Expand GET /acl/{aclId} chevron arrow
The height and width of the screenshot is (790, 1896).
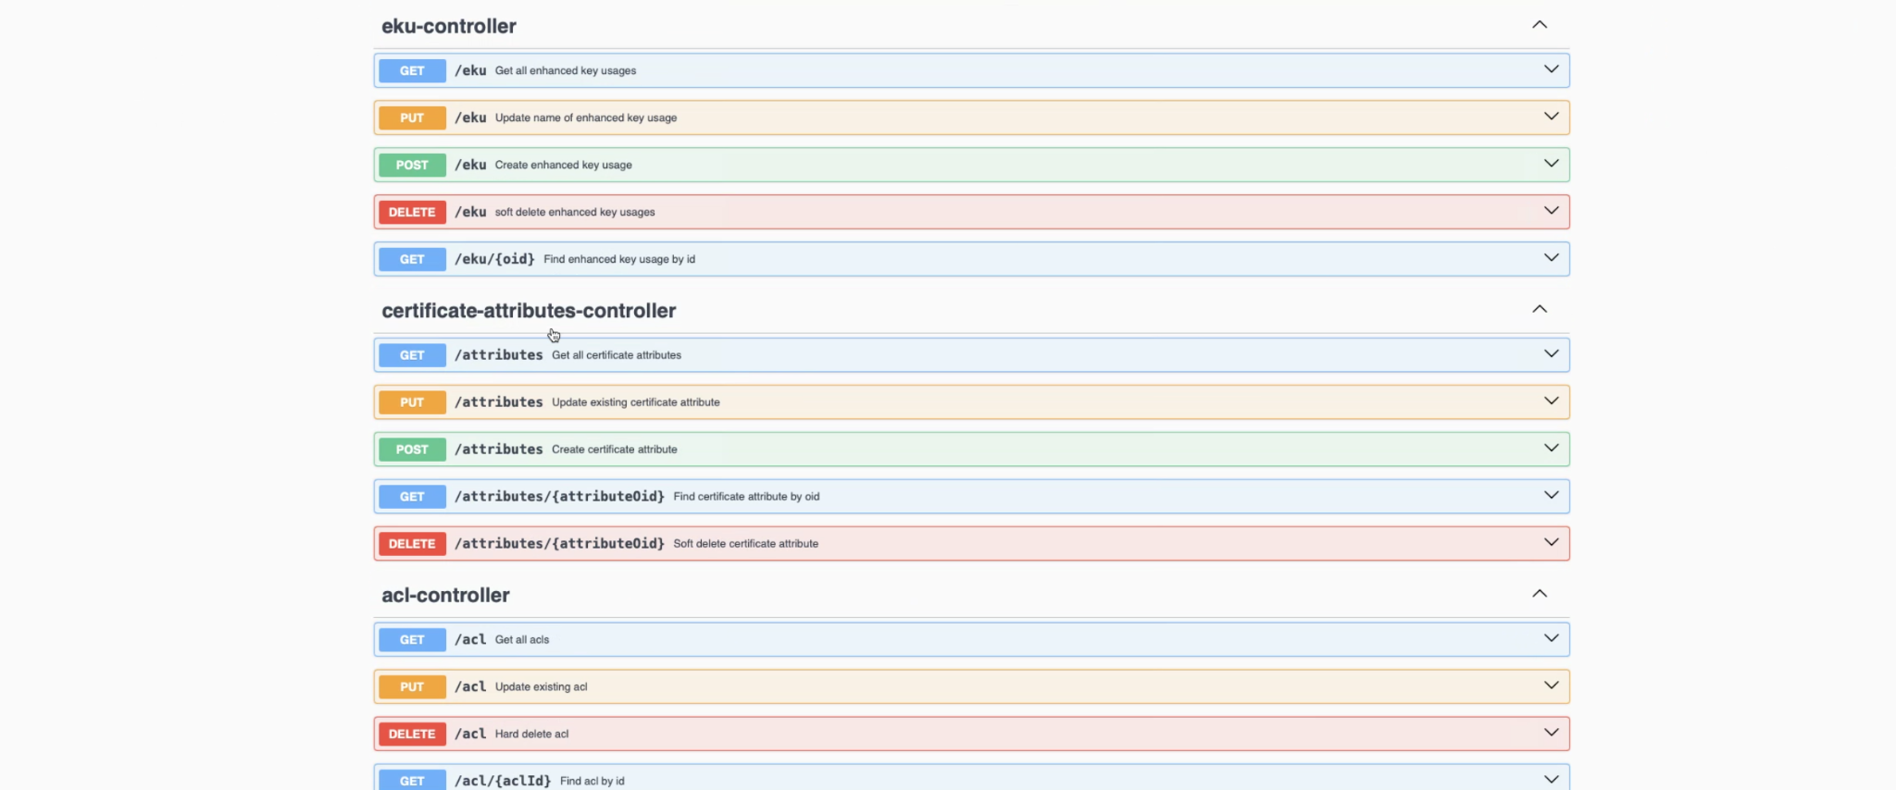pos(1551,780)
